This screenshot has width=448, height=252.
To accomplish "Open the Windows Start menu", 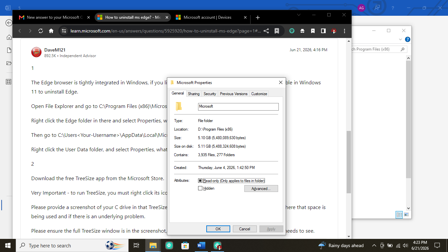I will click(8, 245).
